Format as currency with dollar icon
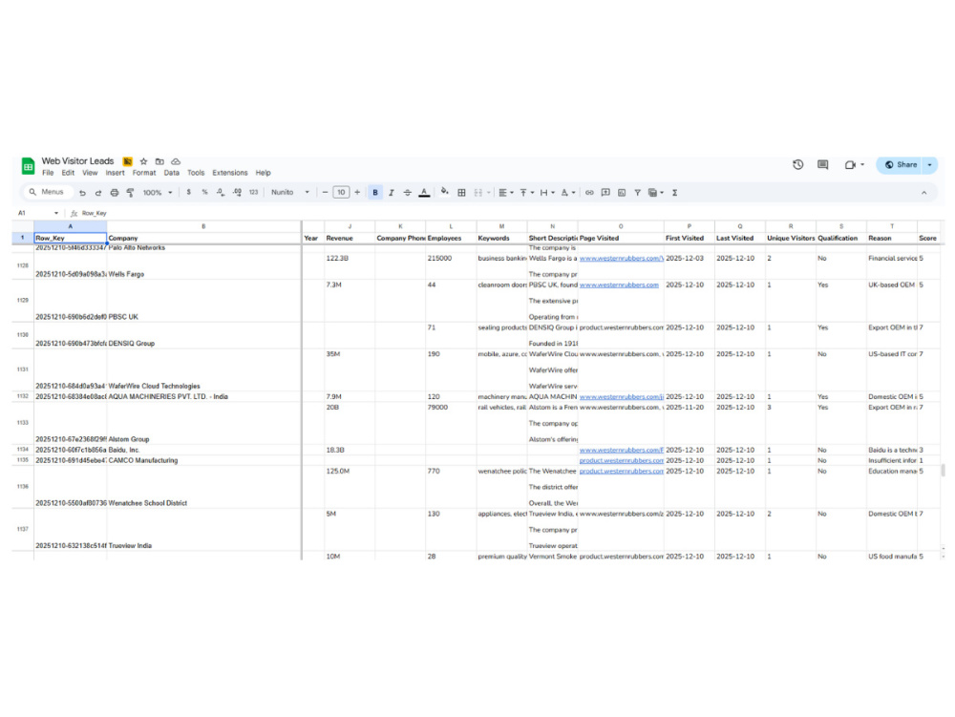The width and height of the screenshot is (955, 717). pos(189,192)
